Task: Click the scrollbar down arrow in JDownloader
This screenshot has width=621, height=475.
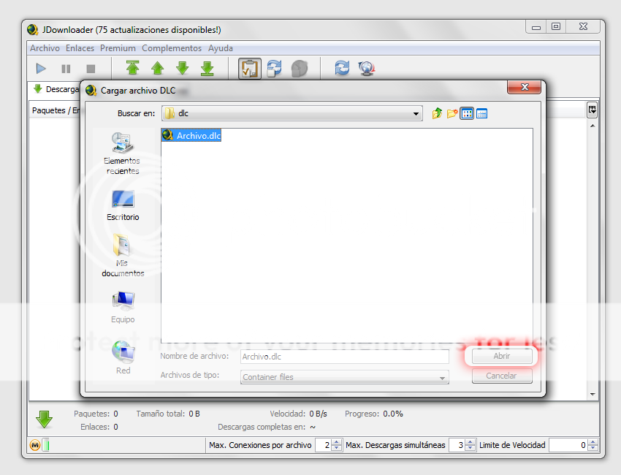Action: (593, 394)
